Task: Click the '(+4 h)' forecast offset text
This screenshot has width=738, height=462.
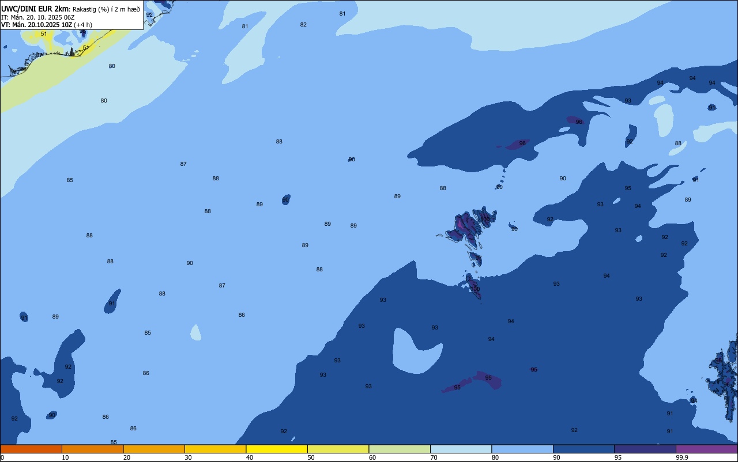Action: 83,25
